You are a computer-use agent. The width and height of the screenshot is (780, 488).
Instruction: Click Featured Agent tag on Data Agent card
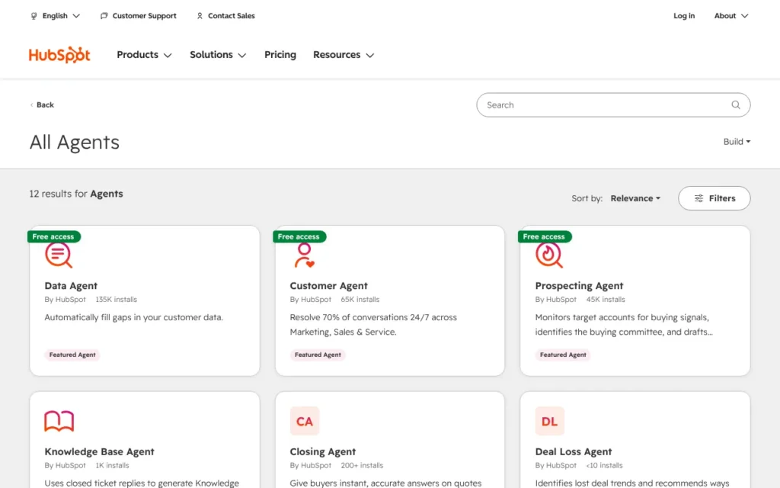(72, 355)
